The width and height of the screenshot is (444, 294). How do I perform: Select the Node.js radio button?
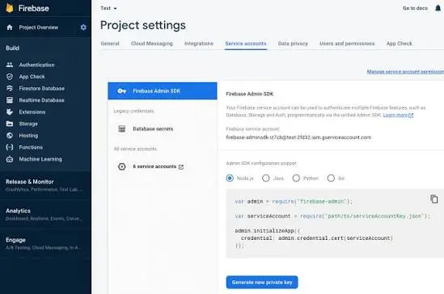point(230,178)
